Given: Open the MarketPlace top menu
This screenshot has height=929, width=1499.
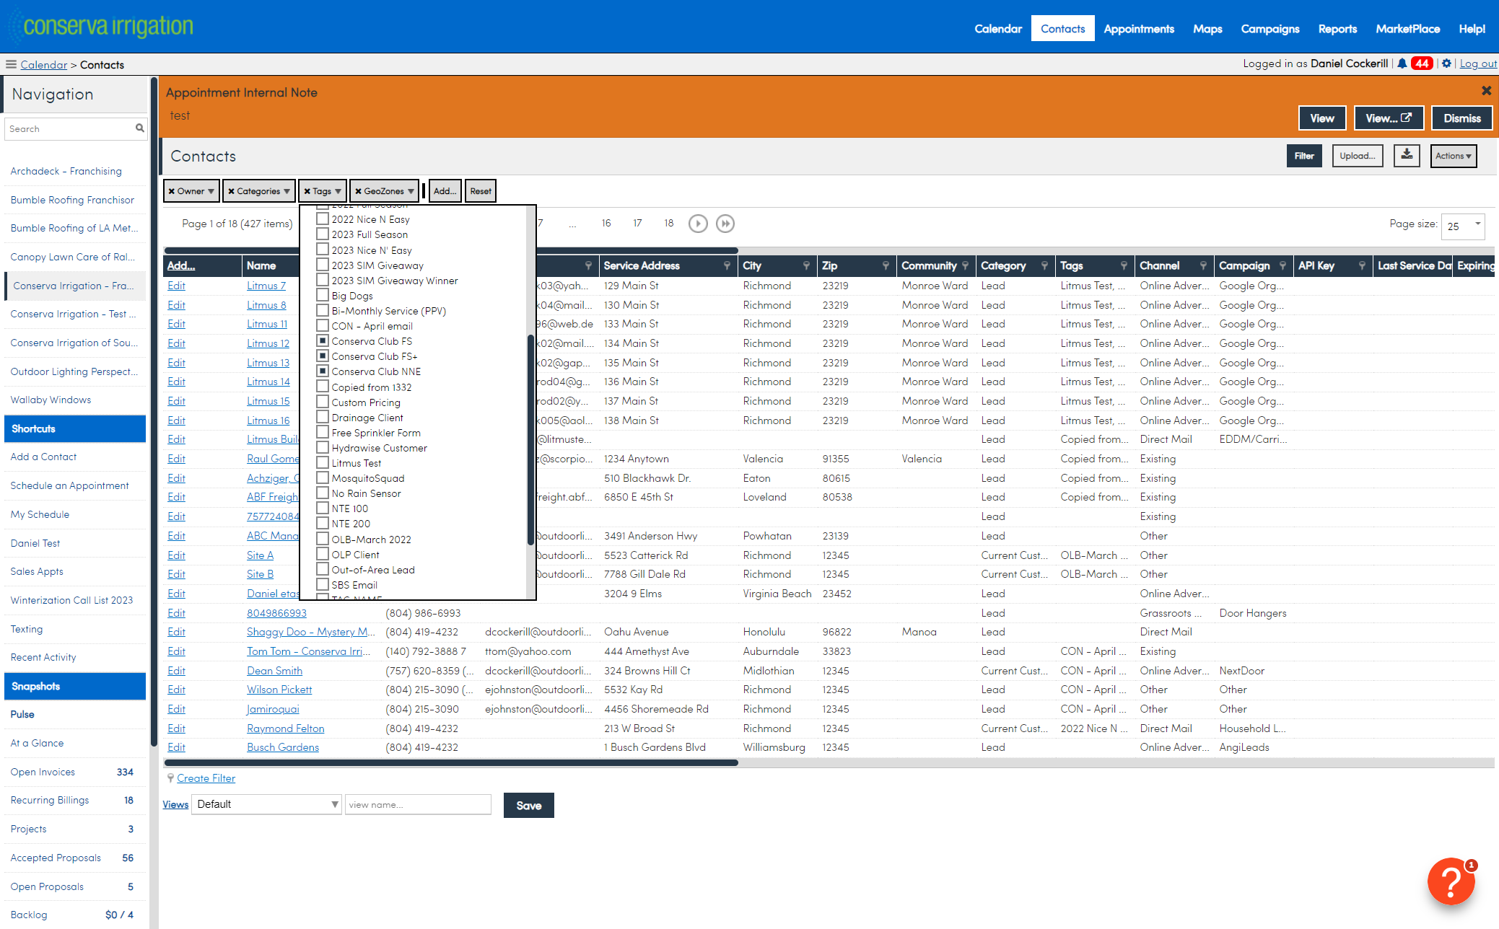Looking at the screenshot, I should click(1407, 28).
